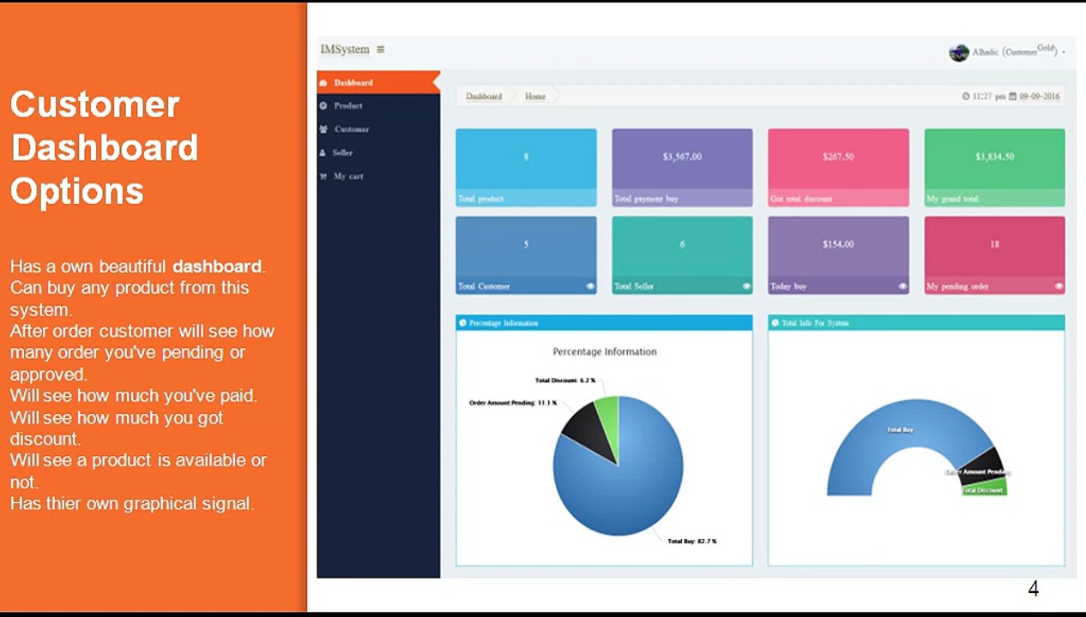Screen dimensions: 1086x617
Task: Open the My cart sidebar menu item
Action: (378, 177)
